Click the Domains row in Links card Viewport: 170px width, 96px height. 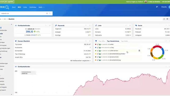tap(113, 32)
